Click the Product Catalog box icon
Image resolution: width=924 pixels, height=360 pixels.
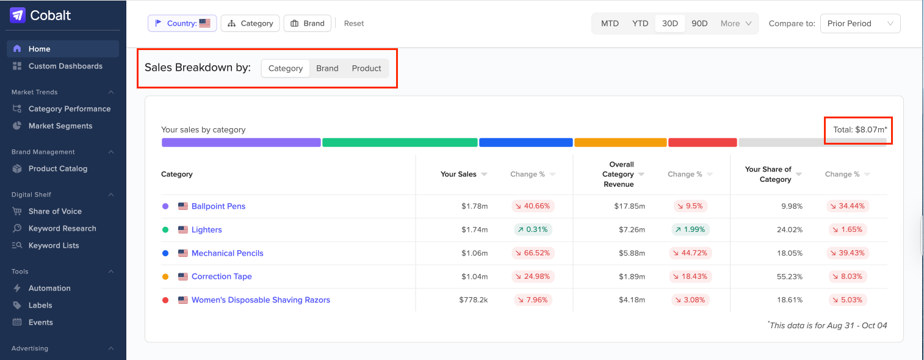pyautogui.click(x=17, y=168)
